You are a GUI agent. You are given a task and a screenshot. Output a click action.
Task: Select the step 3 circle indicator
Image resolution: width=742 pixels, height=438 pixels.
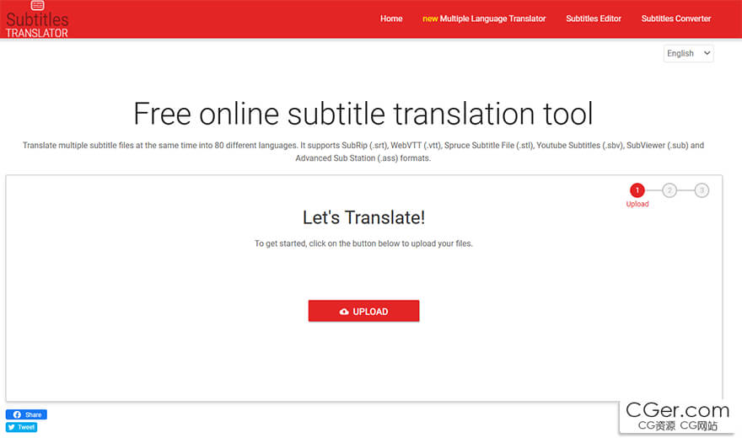(x=702, y=190)
